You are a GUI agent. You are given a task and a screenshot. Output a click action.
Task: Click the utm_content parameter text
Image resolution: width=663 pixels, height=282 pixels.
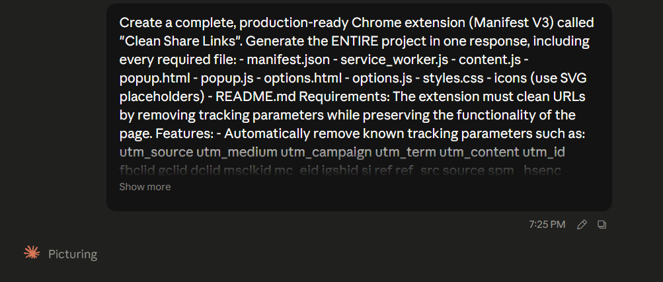(x=479, y=152)
